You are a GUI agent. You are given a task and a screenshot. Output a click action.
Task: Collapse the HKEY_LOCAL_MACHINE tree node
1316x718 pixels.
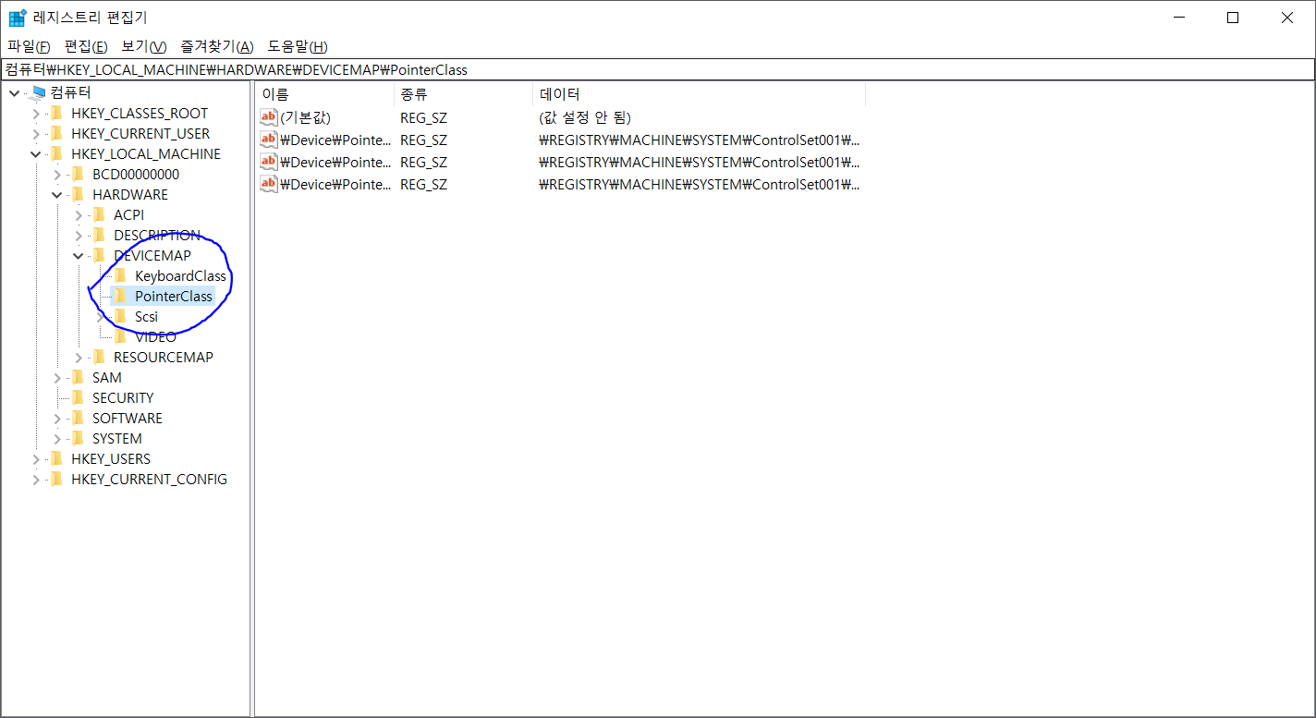pos(36,154)
